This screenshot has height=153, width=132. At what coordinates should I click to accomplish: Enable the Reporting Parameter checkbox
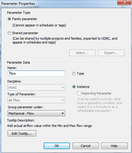(x=79, y=93)
